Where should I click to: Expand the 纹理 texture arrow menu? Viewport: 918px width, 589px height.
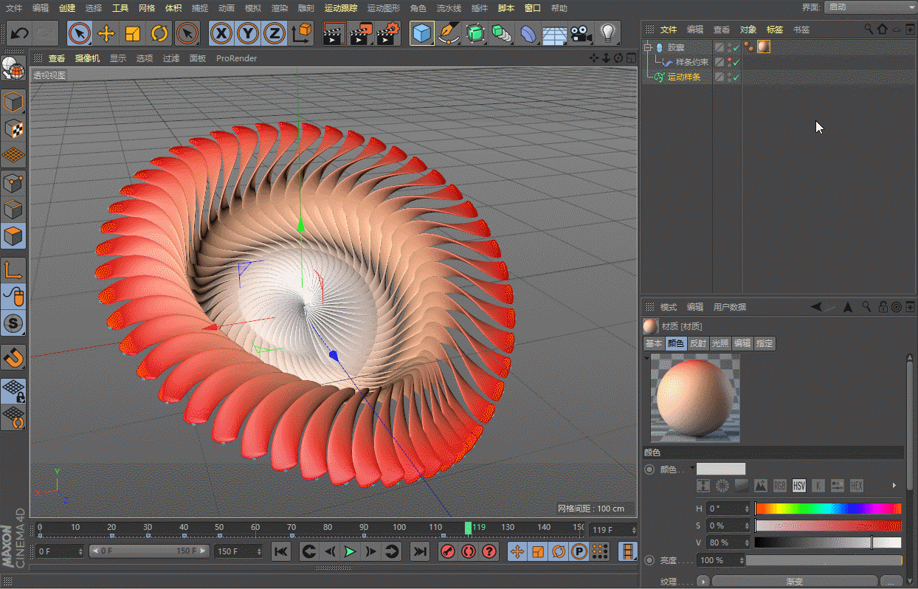point(703,582)
